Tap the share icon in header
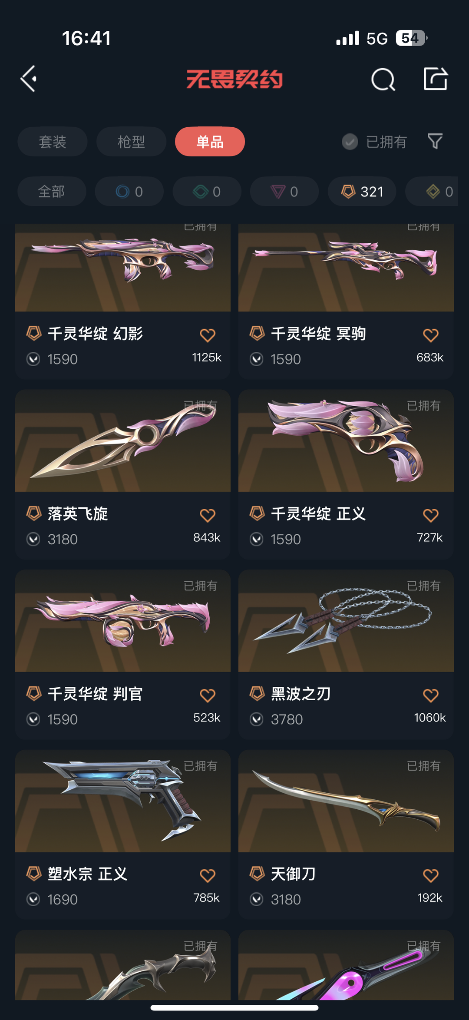Viewport: 469px width, 1020px height. click(436, 79)
